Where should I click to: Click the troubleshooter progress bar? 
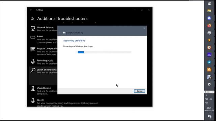104,52
